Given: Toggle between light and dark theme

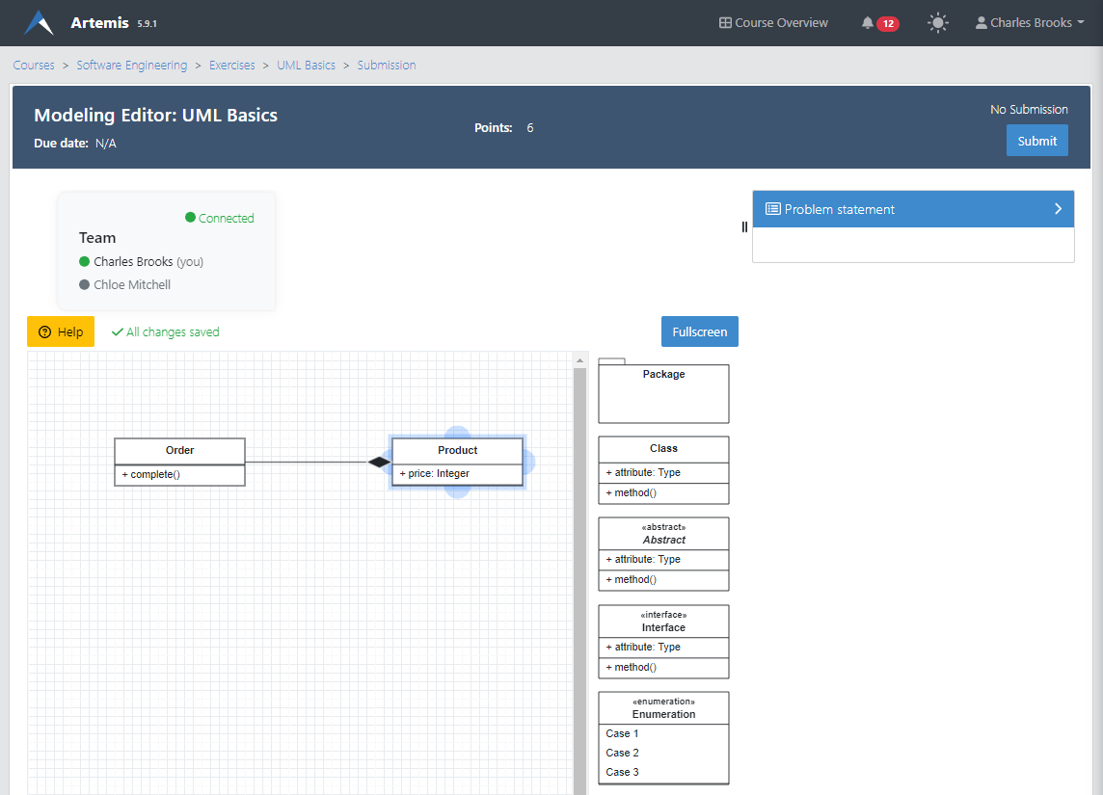Looking at the screenshot, I should point(937,22).
